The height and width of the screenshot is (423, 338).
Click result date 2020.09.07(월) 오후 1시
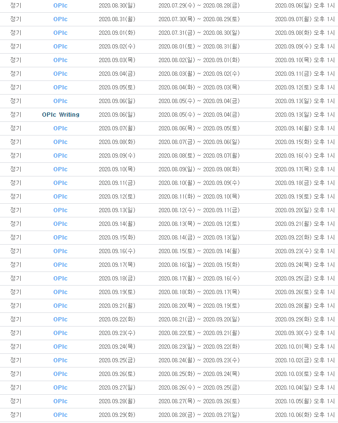pyautogui.click(x=305, y=19)
